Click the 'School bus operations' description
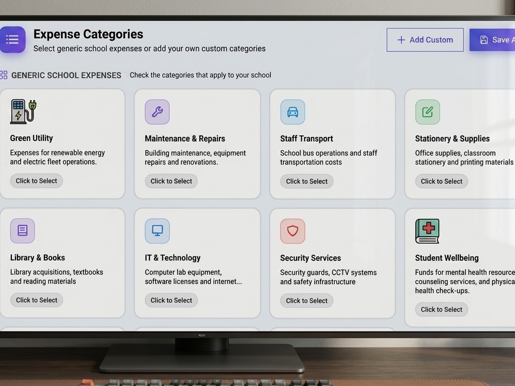Viewport: 515px width, 386px height. [x=329, y=157]
